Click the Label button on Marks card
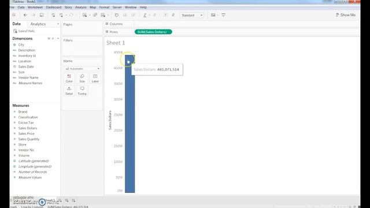Screen dimensions: 370x208 tap(95, 79)
